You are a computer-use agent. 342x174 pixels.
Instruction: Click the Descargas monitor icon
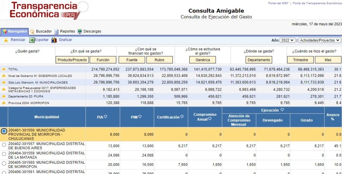click(x=80, y=32)
